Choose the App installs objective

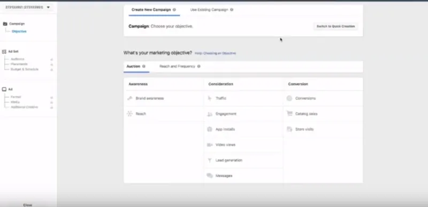pyautogui.click(x=243, y=129)
